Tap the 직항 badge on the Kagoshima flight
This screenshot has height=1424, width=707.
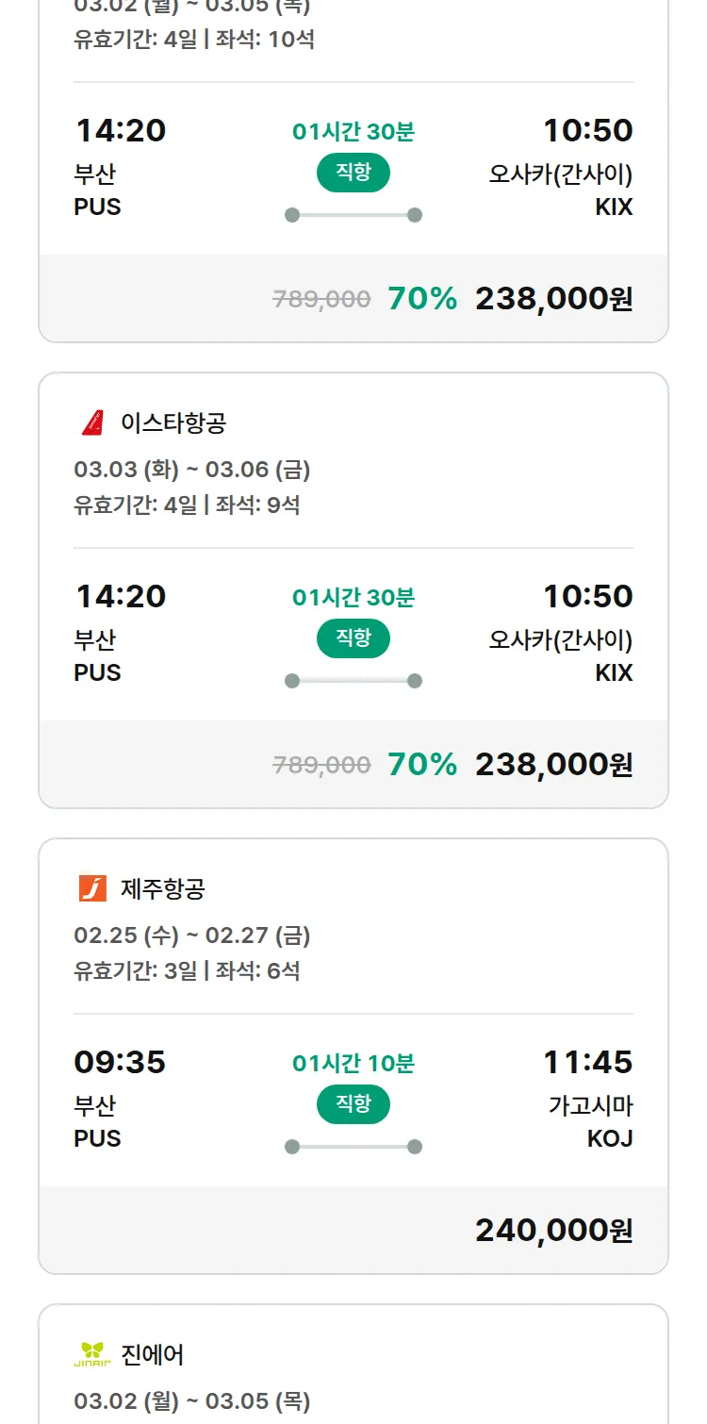point(353,1104)
